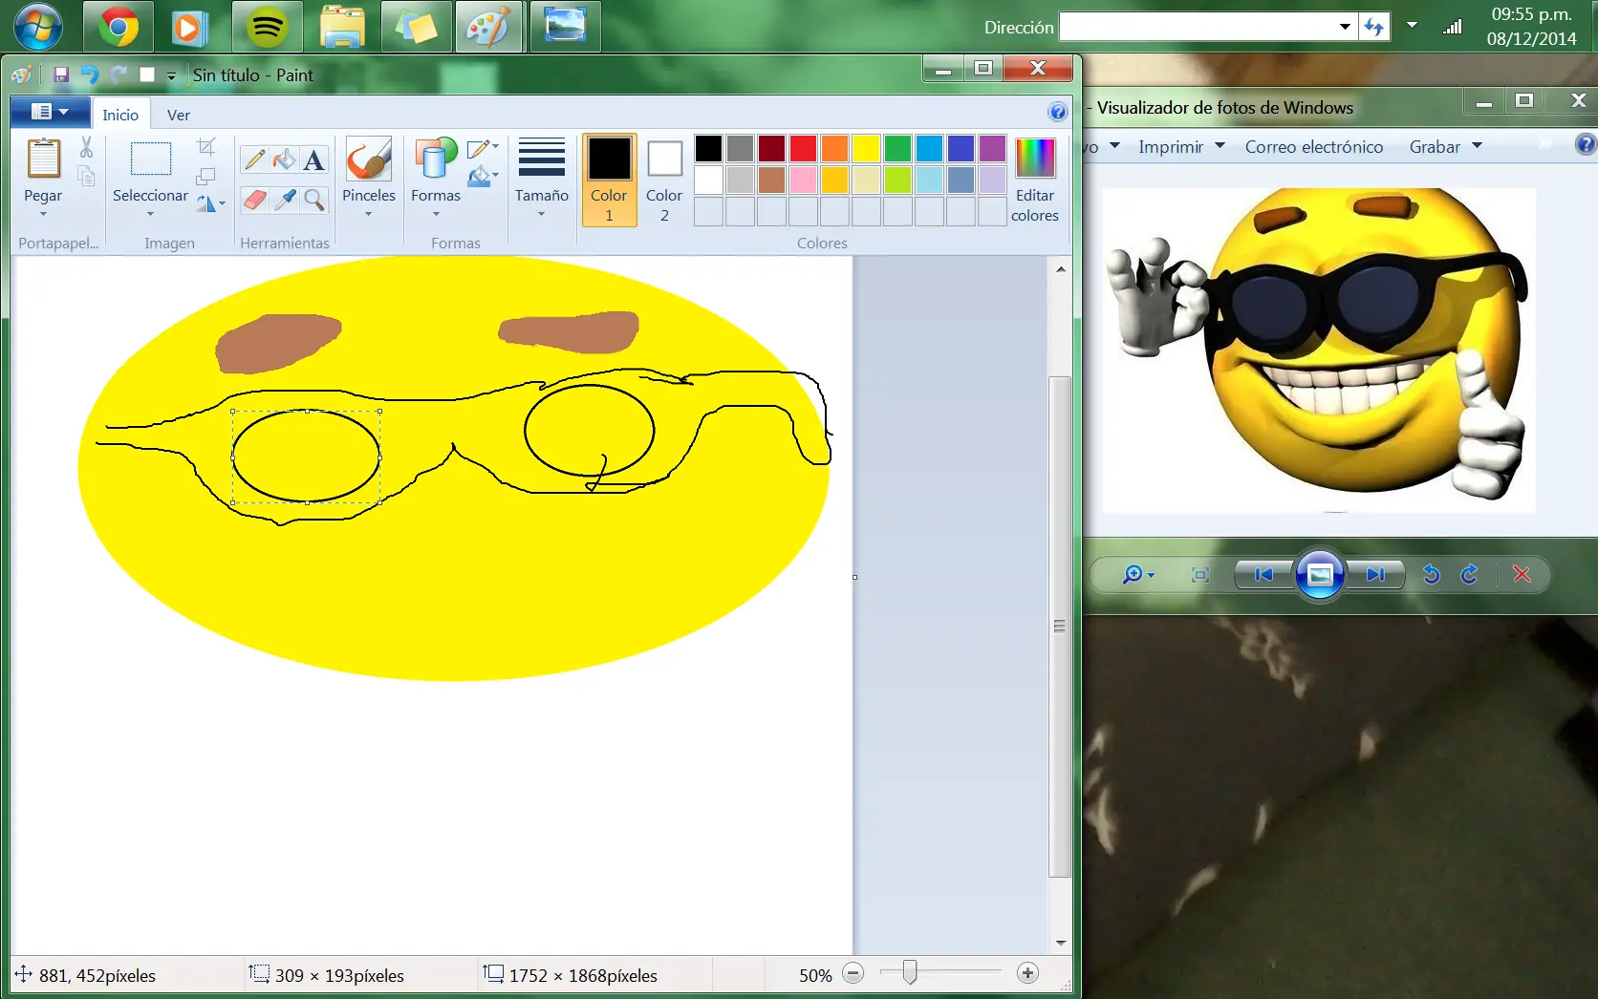
Task: Select the Text tool
Action: coord(313,159)
